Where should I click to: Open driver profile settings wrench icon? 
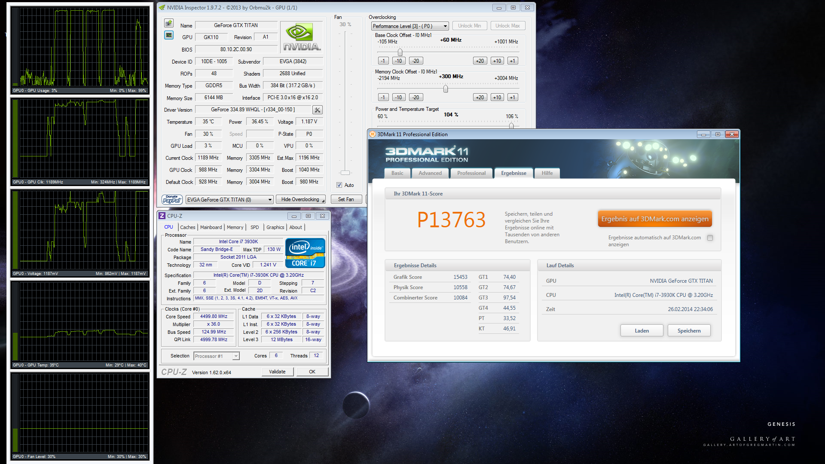318,110
